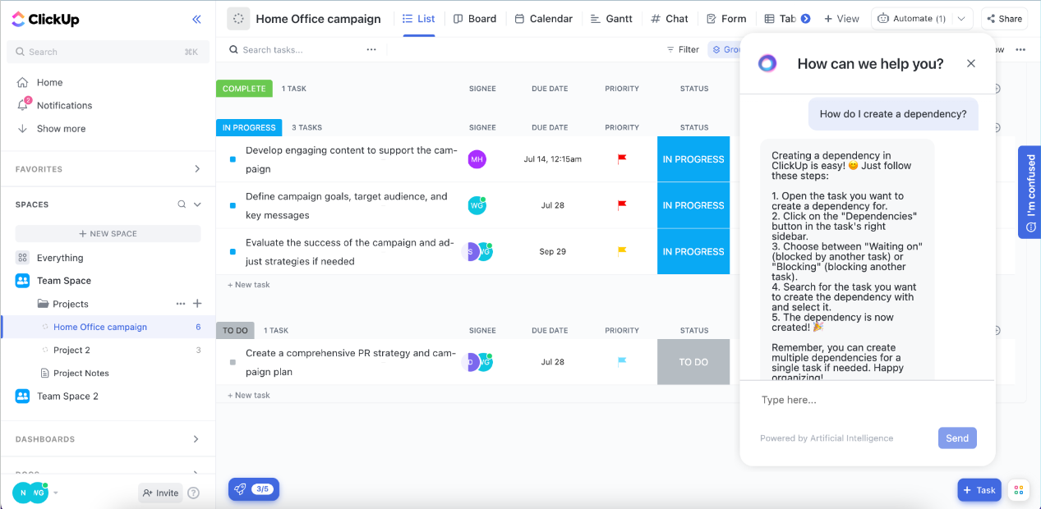Click the help question mark icon
Image resolution: width=1041 pixels, height=509 pixels.
tap(194, 493)
